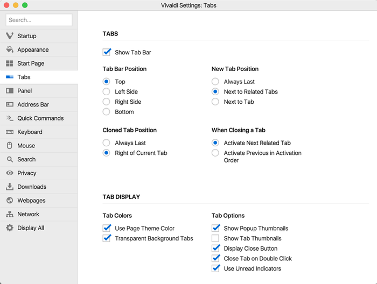
Task: Toggle the Close Tab on Double Click checkbox
Action: (x=215, y=259)
